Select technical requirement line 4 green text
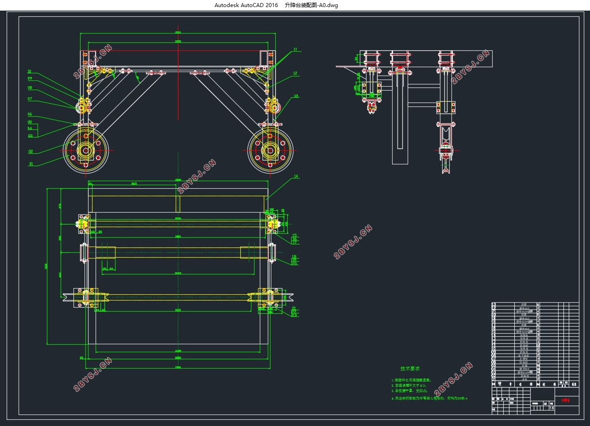This screenshot has width=590, height=426. [x=429, y=398]
